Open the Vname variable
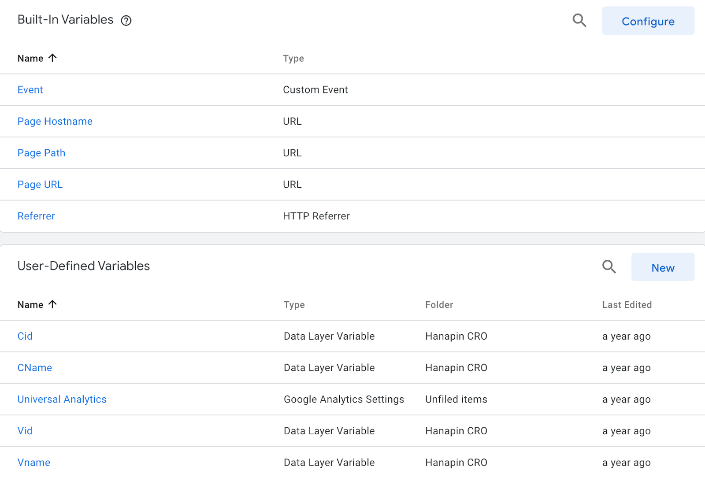The height and width of the screenshot is (477, 705). coord(34,462)
